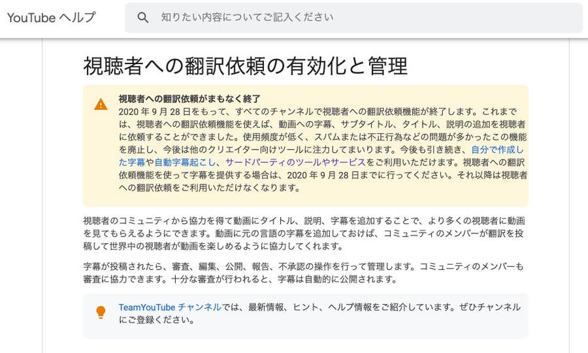The height and width of the screenshot is (353, 588).
Task: Click the orange warning triangle icon
Action: [101, 105]
